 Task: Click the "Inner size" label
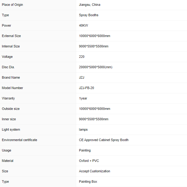[9, 119]
